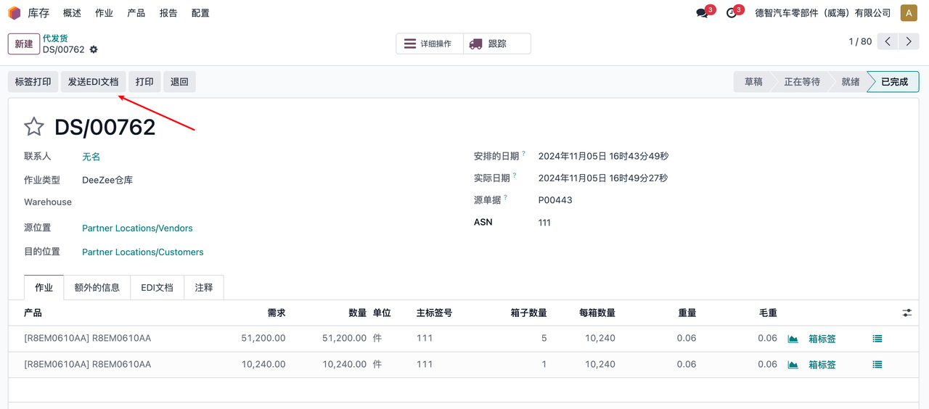
Task: Toggle the favorite star for DS/00762
Action: pyautogui.click(x=34, y=127)
